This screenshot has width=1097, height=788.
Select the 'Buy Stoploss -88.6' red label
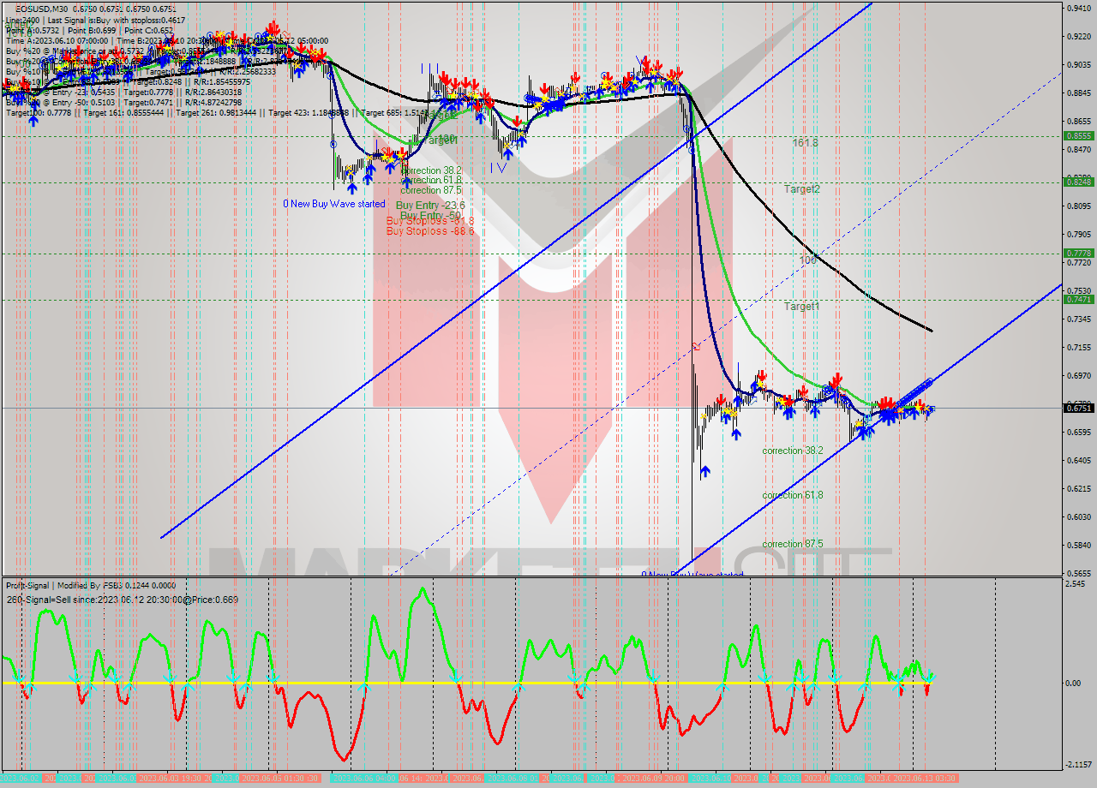click(430, 231)
